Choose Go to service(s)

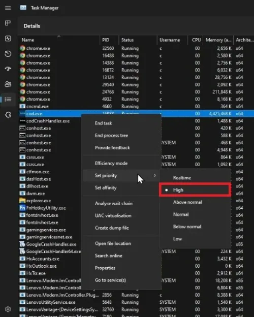pos(121,280)
